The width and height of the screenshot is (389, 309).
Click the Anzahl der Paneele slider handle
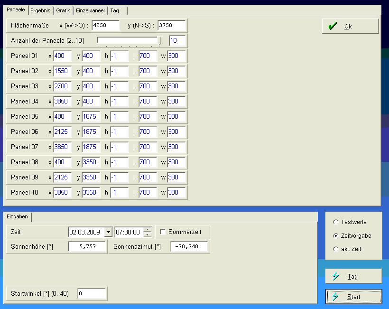[x=160, y=41]
